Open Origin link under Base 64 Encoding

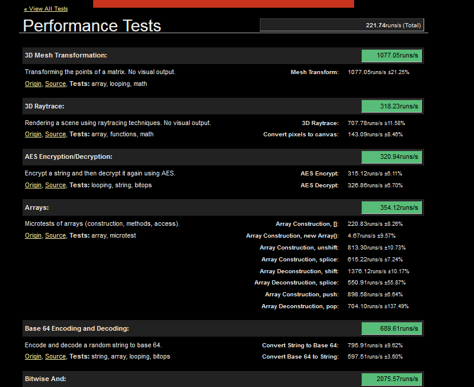click(x=33, y=357)
